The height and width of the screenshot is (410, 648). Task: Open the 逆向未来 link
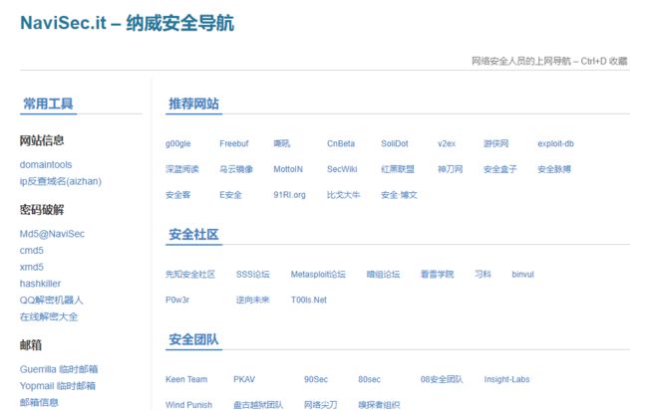252,300
